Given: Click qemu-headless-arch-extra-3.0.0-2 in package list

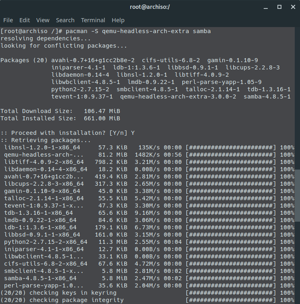Looking at the screenshot, I should click(178, 96).
